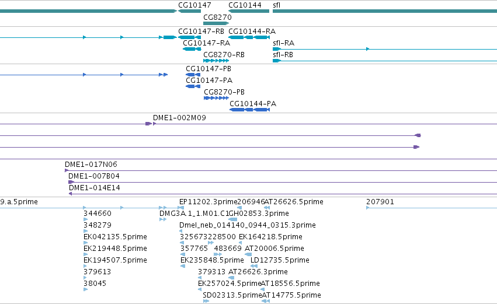Click the CG8270-RB transcript arrow glyph
497x304 pixels.
coord(216,61)
